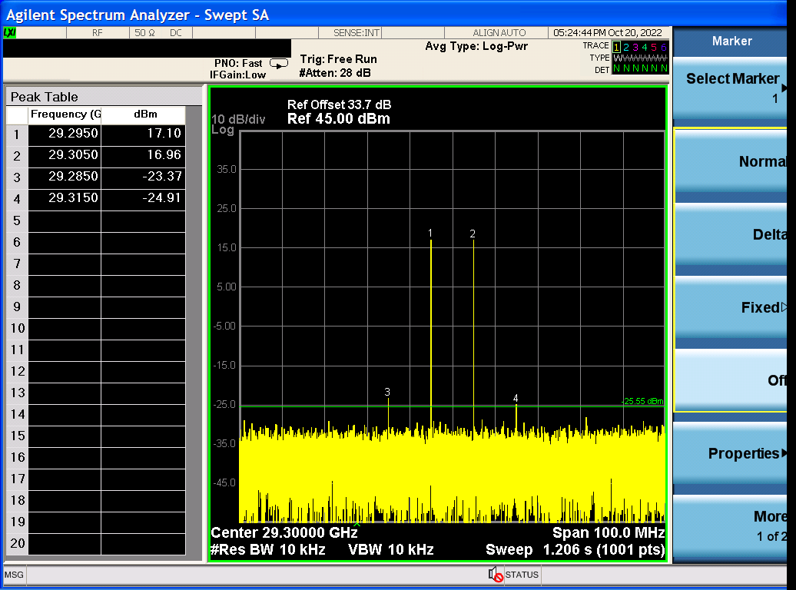Click the 10 dB/div scale label

coord(237,119)
